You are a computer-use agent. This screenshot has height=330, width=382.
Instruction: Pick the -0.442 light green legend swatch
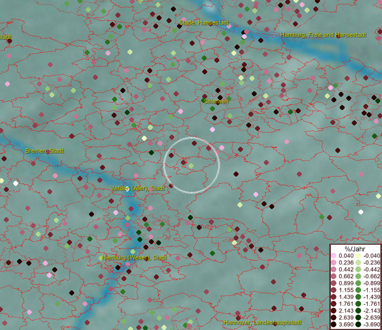[358, 269]
